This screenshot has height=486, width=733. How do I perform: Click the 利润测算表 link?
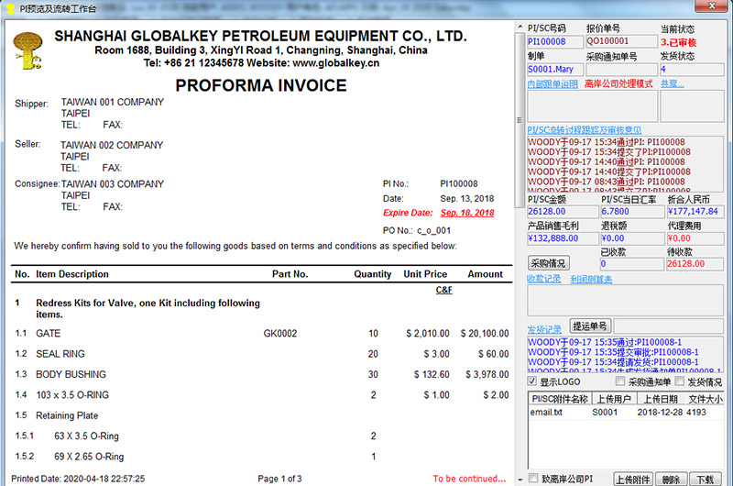pos(591,279)
